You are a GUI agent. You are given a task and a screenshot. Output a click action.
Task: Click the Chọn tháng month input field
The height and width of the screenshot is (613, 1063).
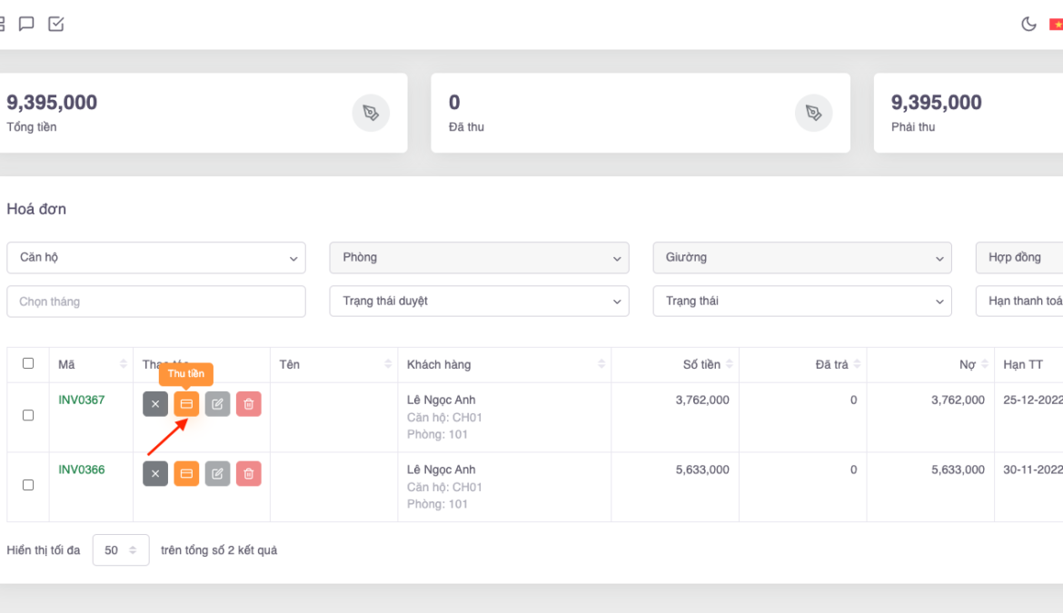156,302
